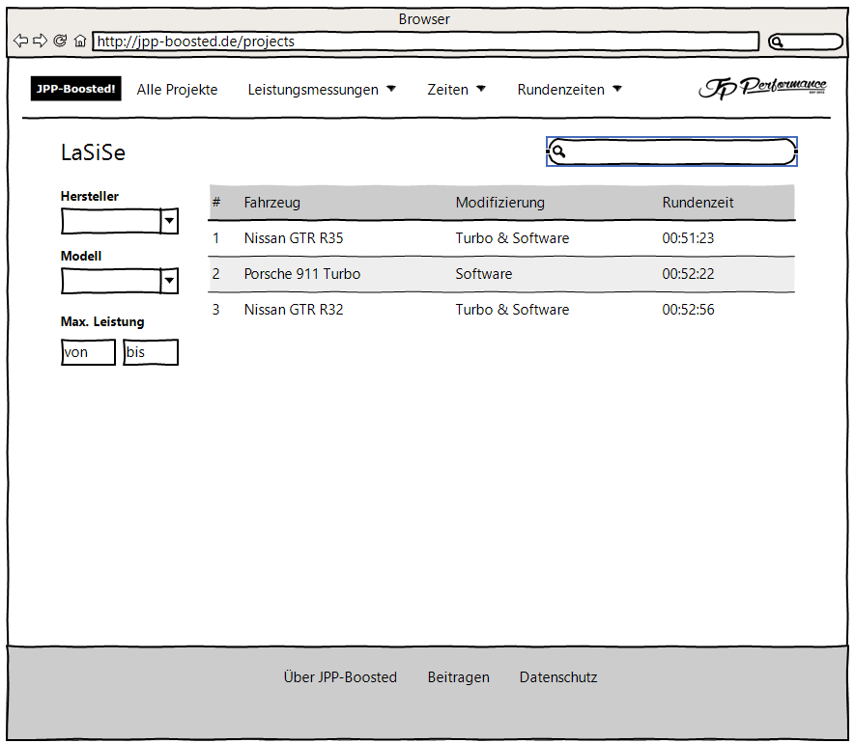Click the browser back arrow icon

click(20, 41)
